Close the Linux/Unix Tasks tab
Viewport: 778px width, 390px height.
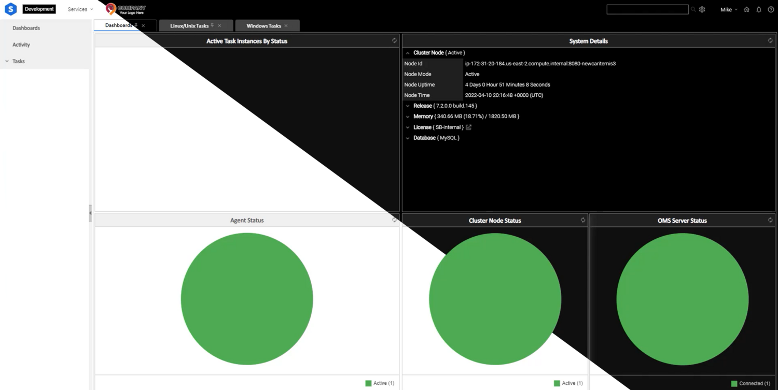tap(219, 25)
